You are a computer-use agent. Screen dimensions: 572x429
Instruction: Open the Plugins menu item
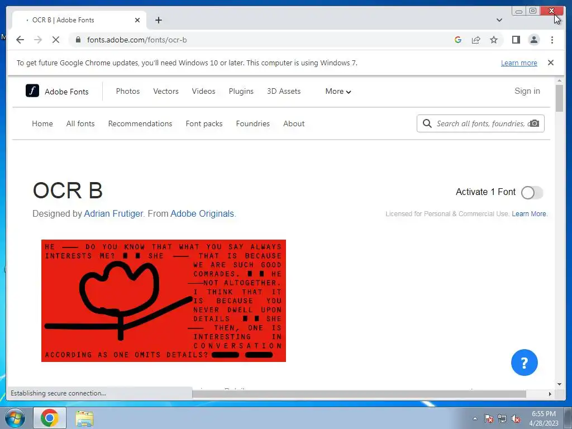(241, 91)
